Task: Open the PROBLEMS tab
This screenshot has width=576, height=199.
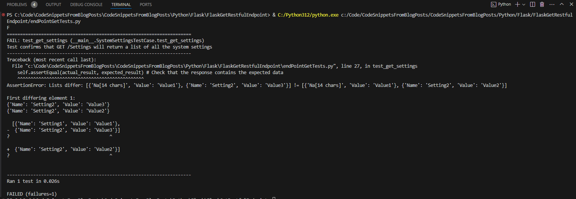Action: [17, 5]
